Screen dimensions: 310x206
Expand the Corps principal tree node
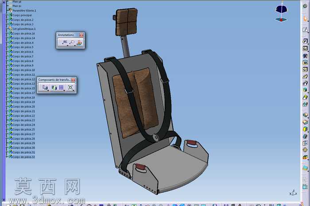[8, 15]
